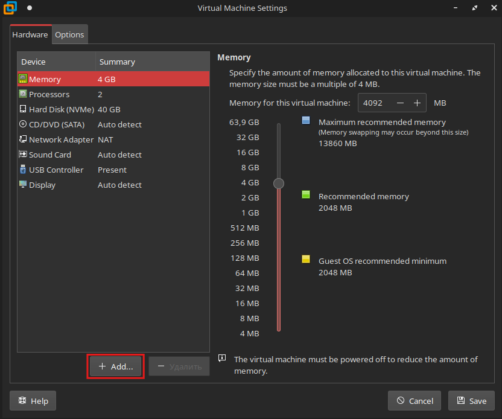Increase memory with the plus stepper
This screenshot has width=502, height=419.
click(417, 103)
